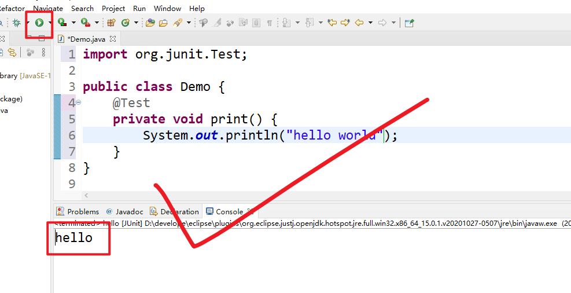
Task: Open the Next Annotation dropdown arrow
Action: [297, 23]
